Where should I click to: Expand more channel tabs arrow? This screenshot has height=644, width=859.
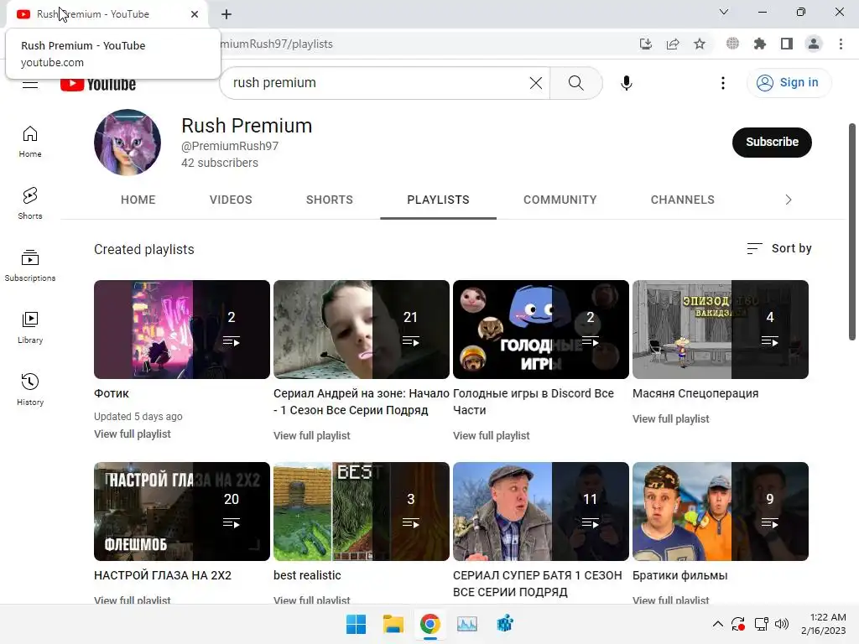pyautogui.click(x=789, y=200)
